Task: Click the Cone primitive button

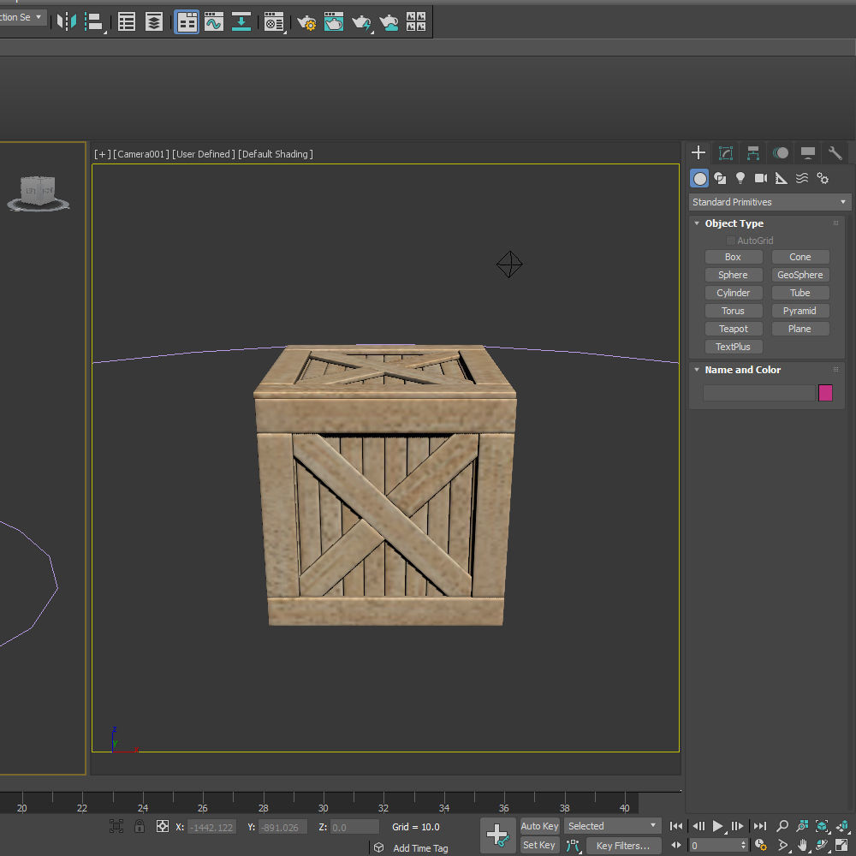Action: point(800,257)
